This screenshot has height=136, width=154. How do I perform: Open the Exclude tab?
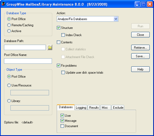click(x=118, y=108)
